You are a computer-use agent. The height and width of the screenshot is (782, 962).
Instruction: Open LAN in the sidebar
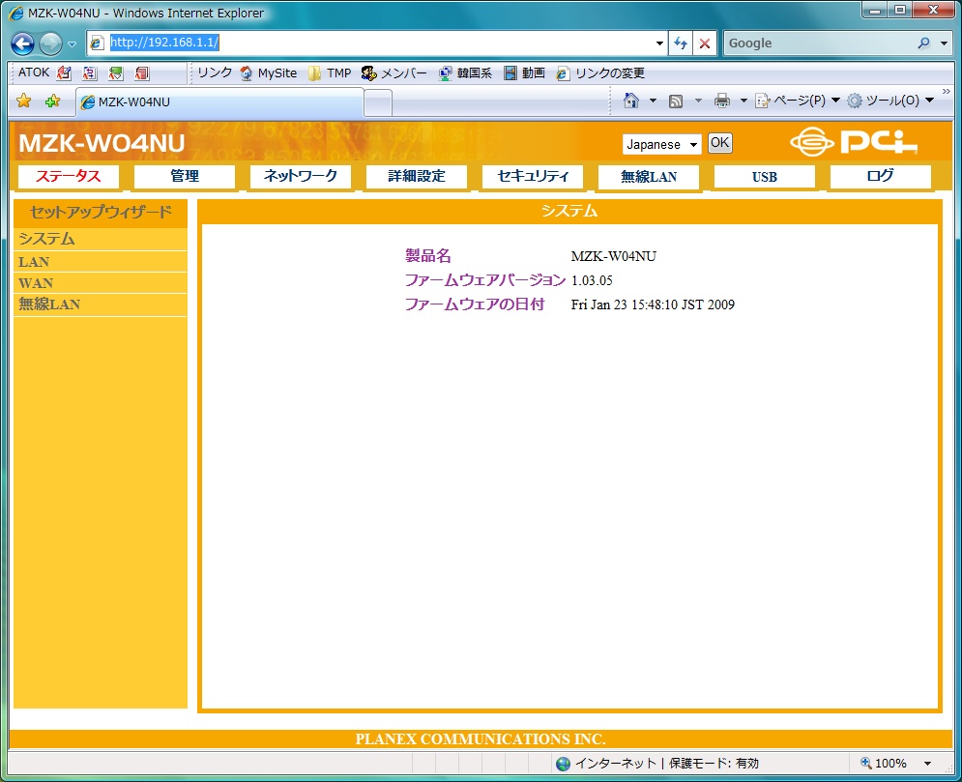coord(101,262)
